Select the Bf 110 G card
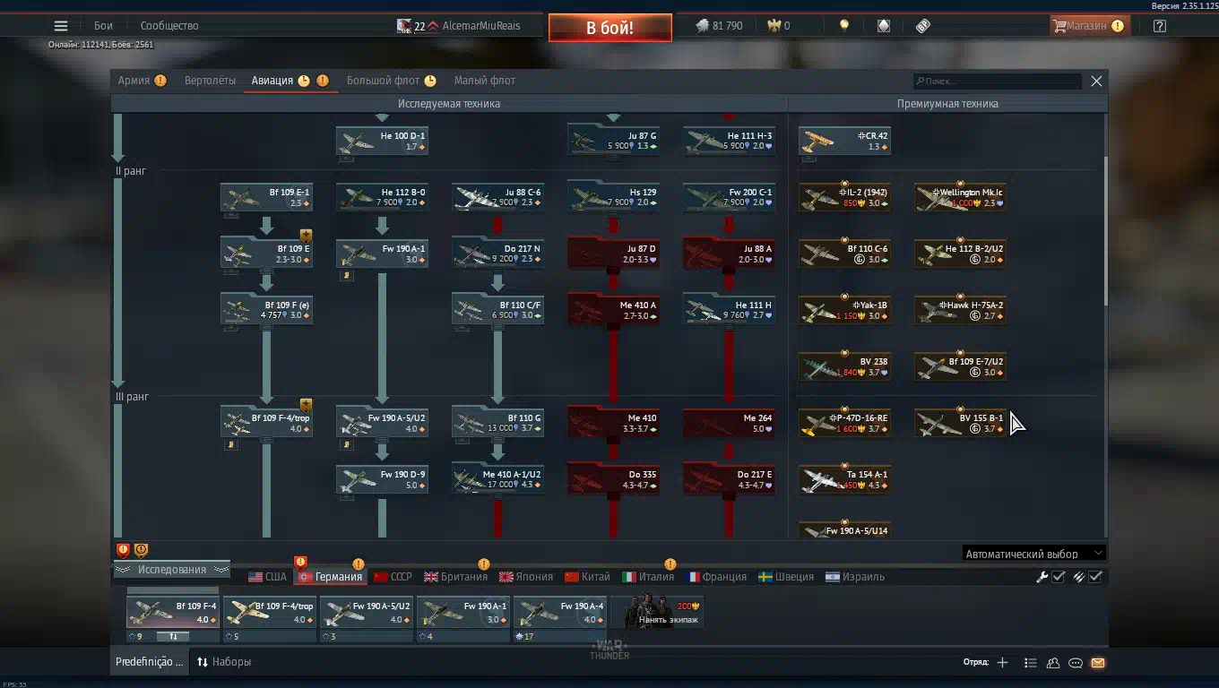Screen dimensions: 1219x688 tap(497, 423)
